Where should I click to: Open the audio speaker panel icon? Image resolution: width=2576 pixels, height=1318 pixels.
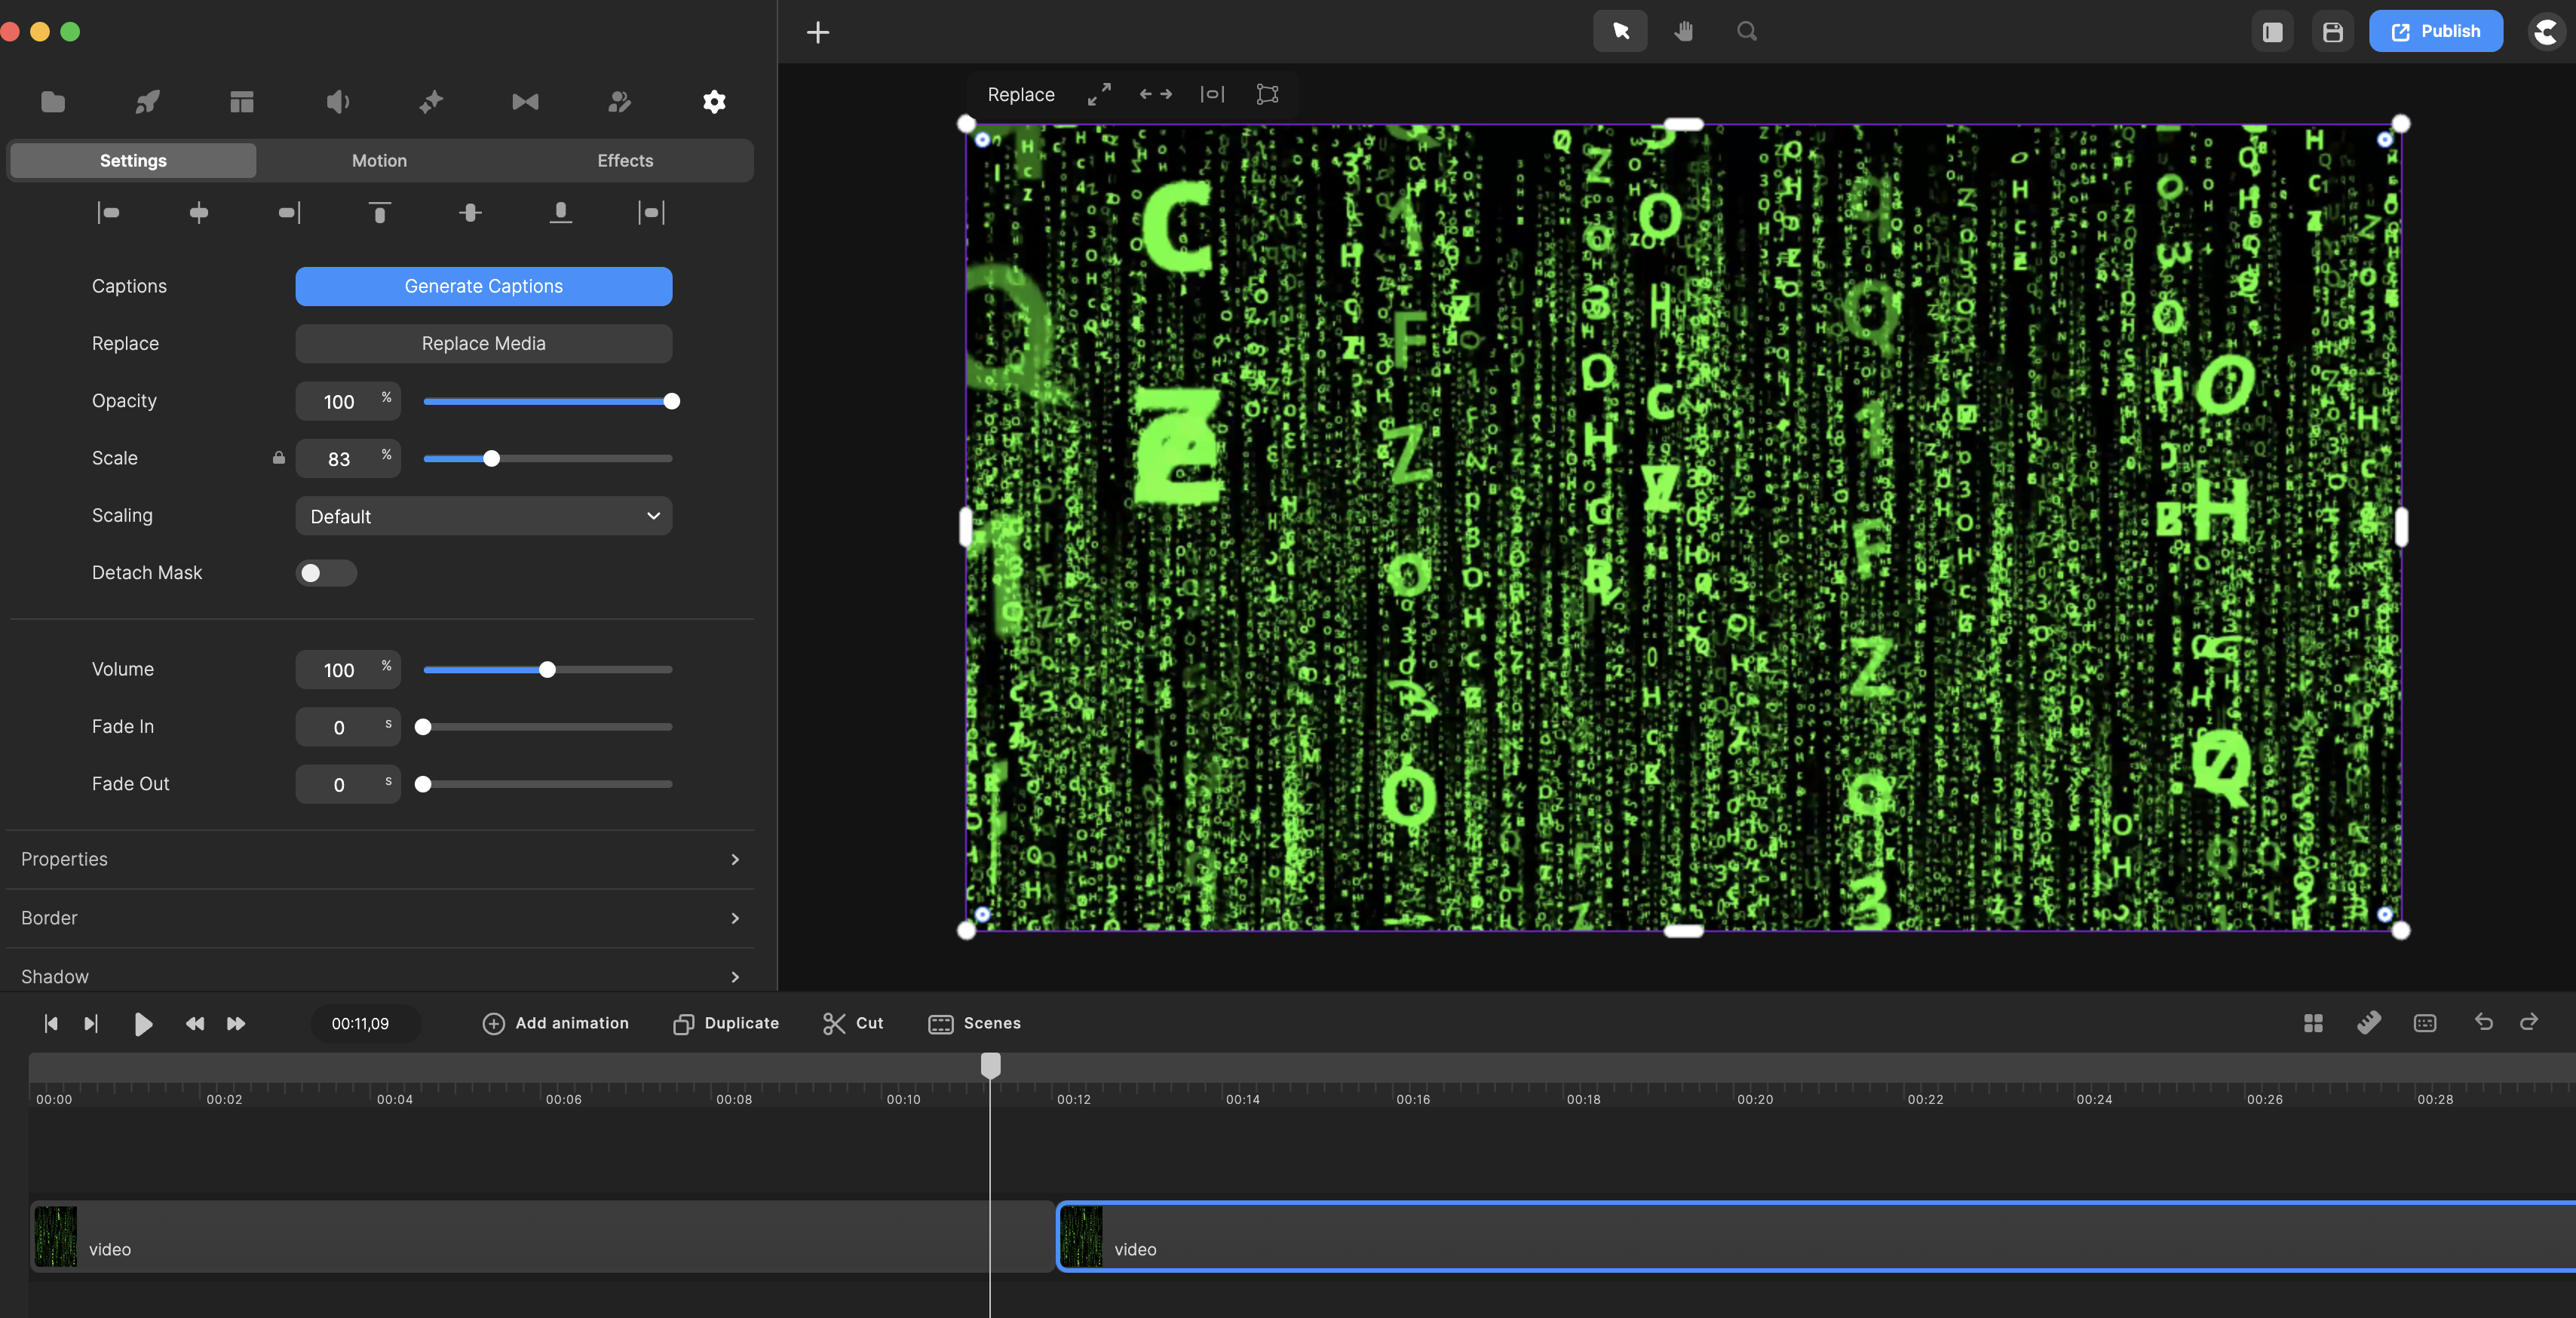pyautogui.click(x=338, y=101)
